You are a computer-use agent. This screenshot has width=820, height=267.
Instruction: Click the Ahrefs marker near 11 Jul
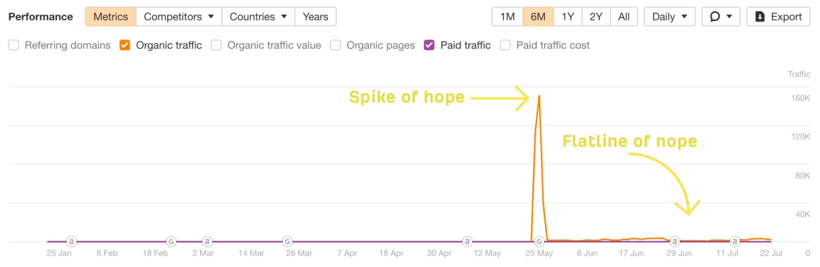coord(735,242)
